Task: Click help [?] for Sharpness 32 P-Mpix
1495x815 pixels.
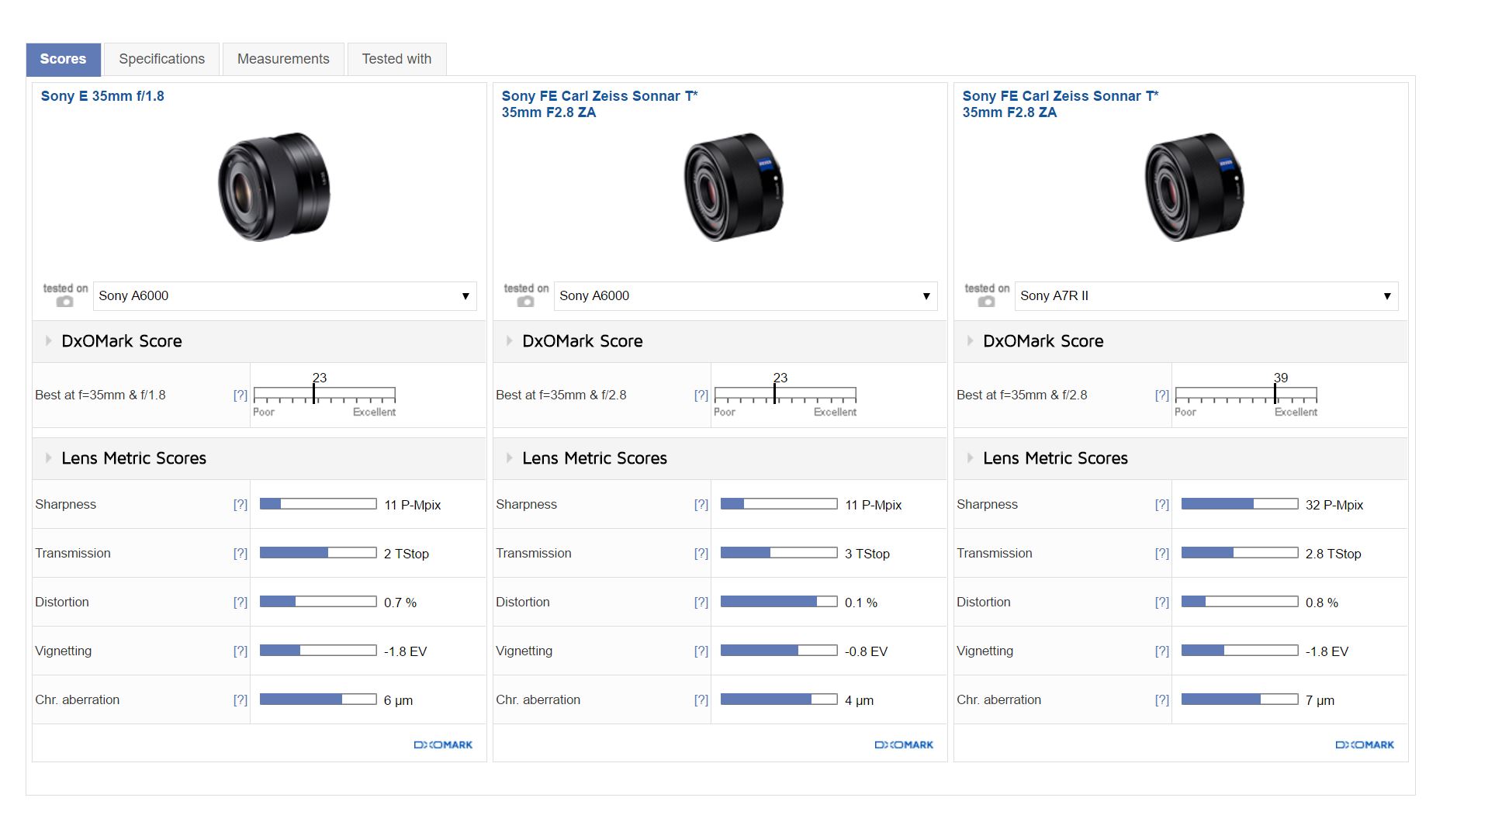Action: [1162, 504]
